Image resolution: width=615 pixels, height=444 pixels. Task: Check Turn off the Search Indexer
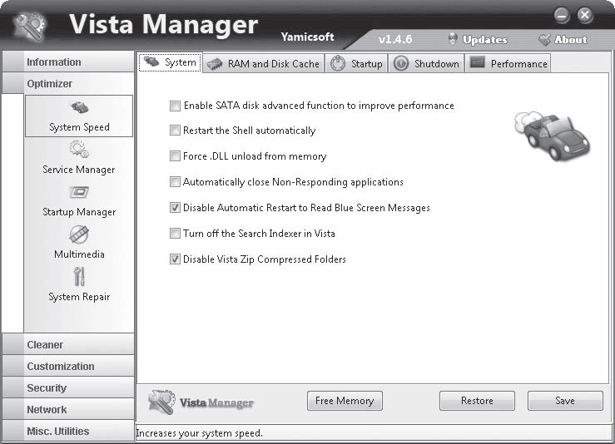tap(175, 234)
